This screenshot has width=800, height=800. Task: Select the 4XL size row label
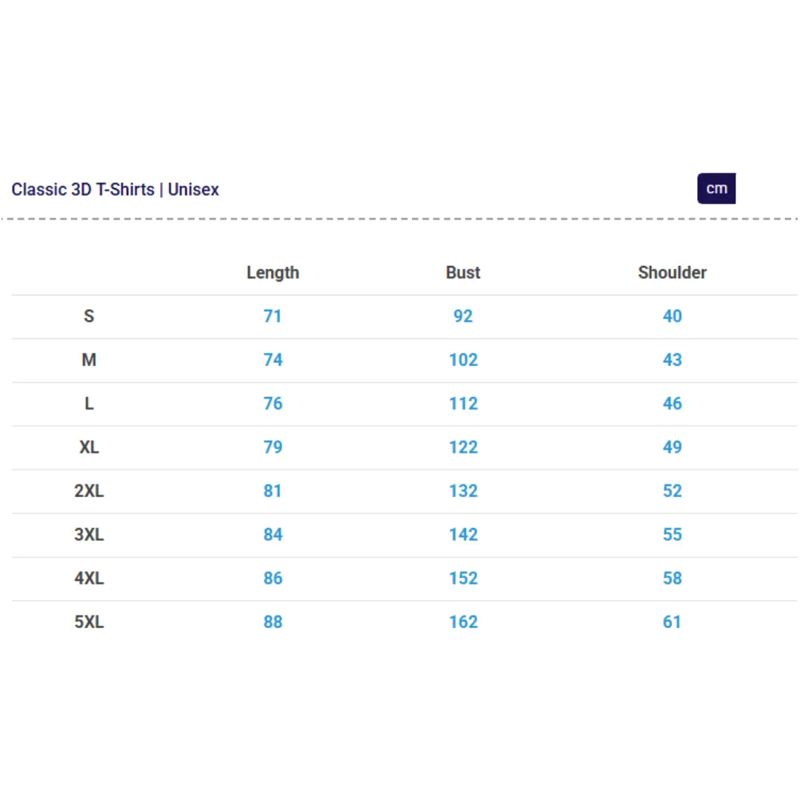point(89,579)
